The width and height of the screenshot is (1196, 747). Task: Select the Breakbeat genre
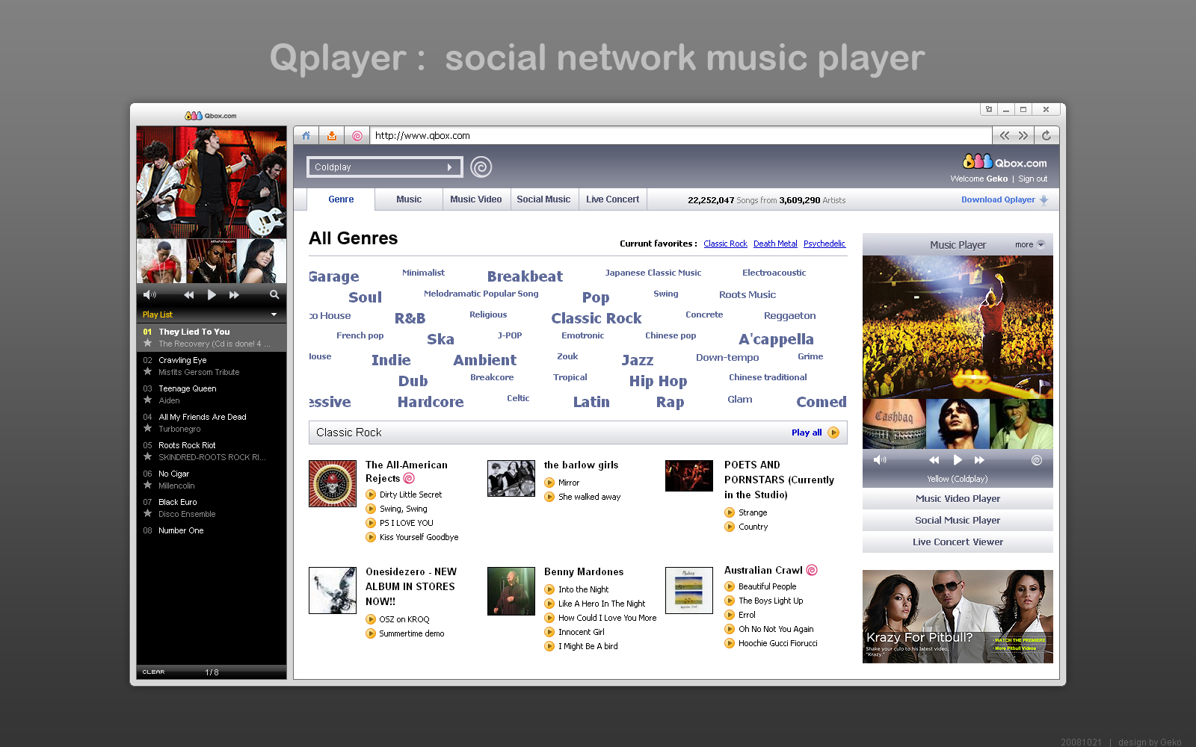525,276
